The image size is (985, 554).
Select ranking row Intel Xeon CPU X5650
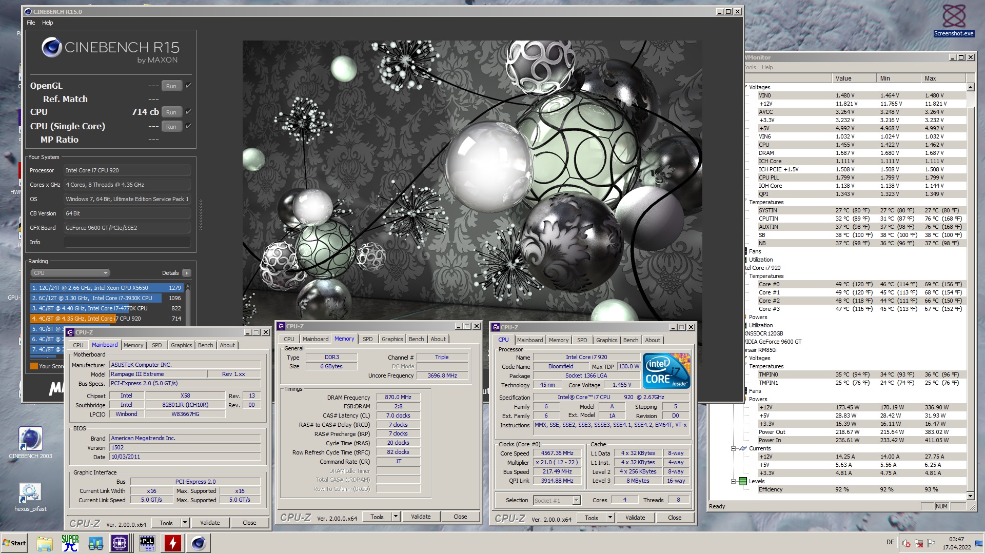click(107, 288)
